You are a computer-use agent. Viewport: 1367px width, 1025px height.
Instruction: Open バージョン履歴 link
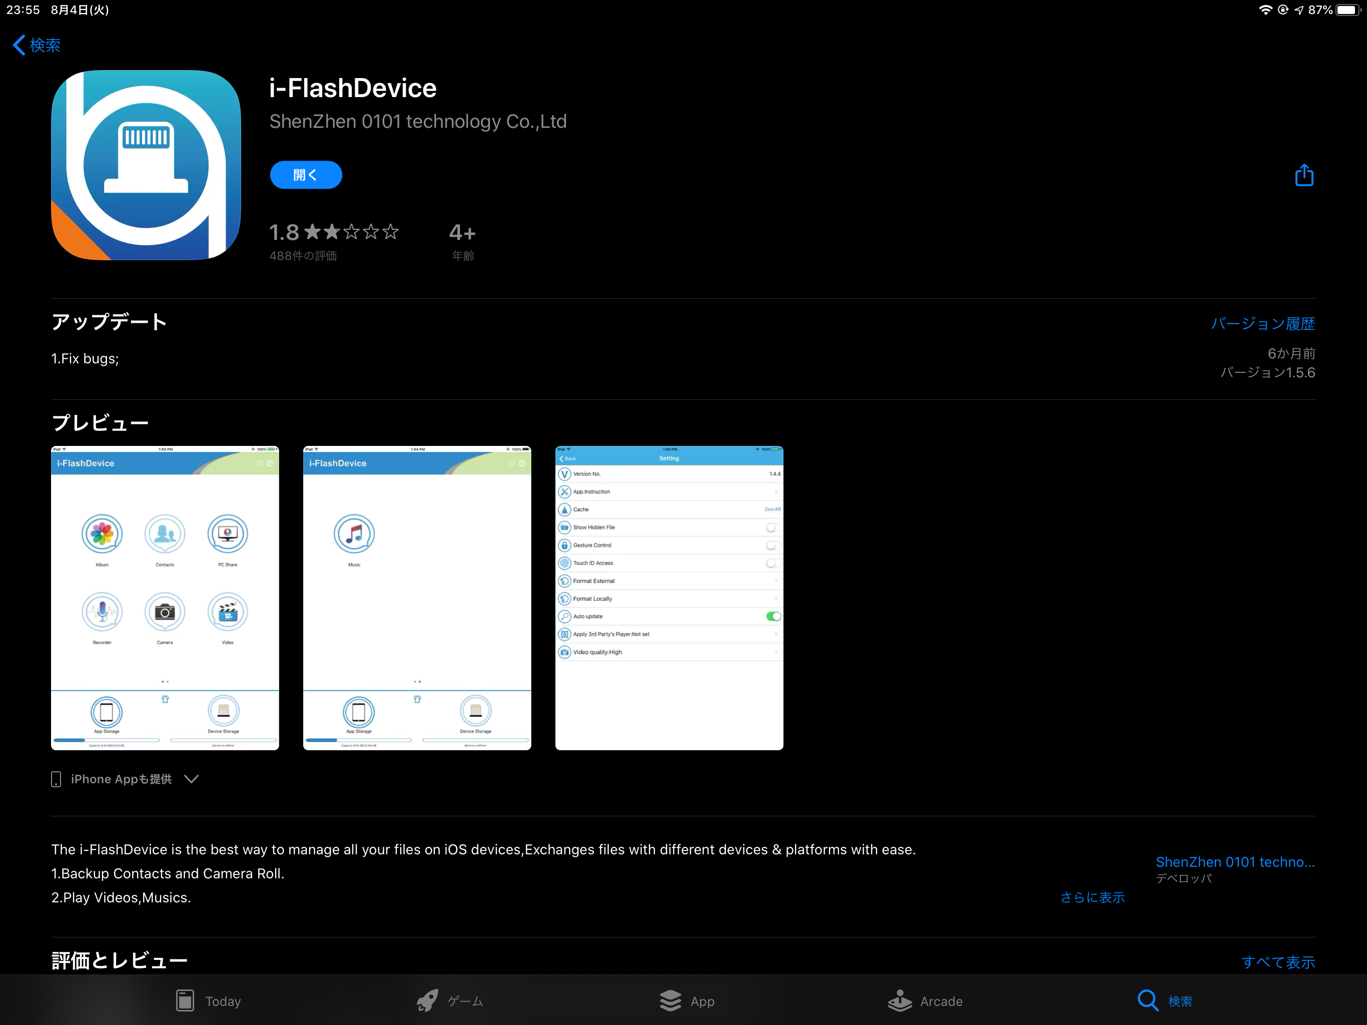(x=1262, y=323)
